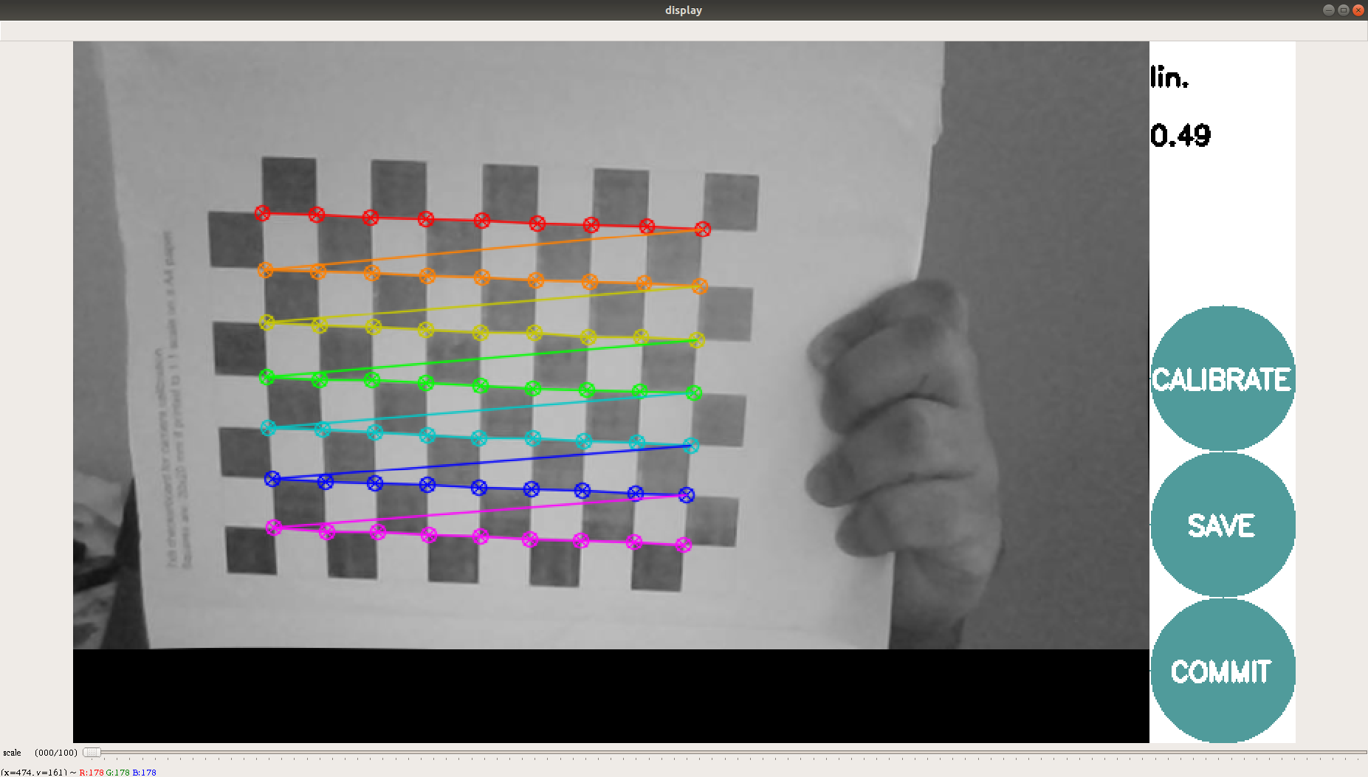
Task: Click the blue corner detection marker
Action: (x=273, y=479)
